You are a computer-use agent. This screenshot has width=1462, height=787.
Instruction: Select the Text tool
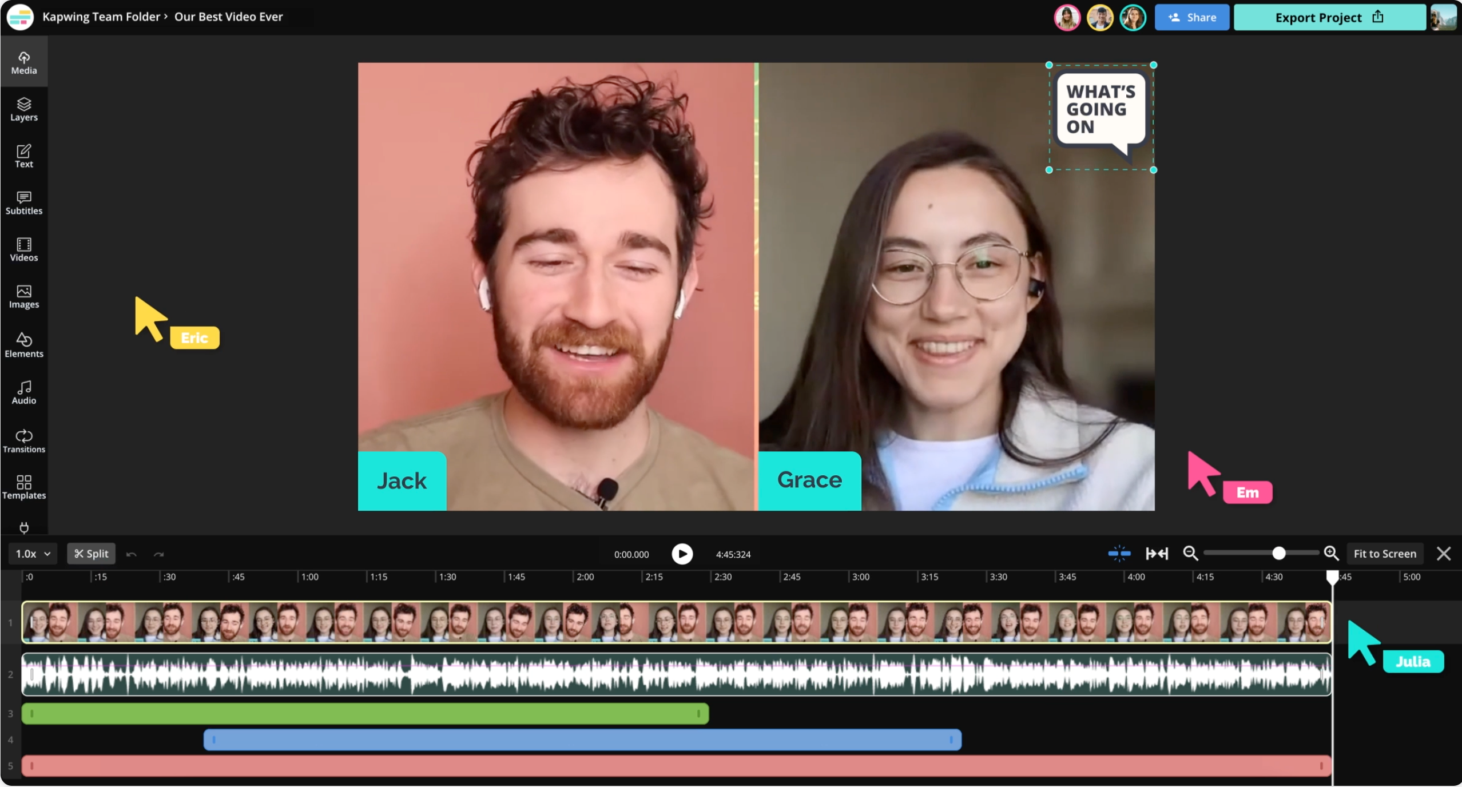(x=23, y=156)
